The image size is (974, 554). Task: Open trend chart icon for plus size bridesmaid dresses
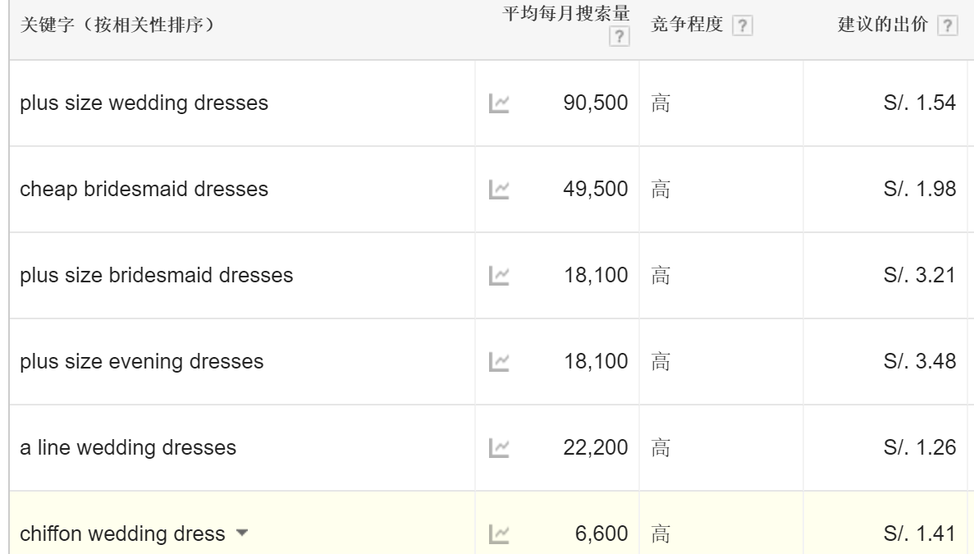click(499, 276)
